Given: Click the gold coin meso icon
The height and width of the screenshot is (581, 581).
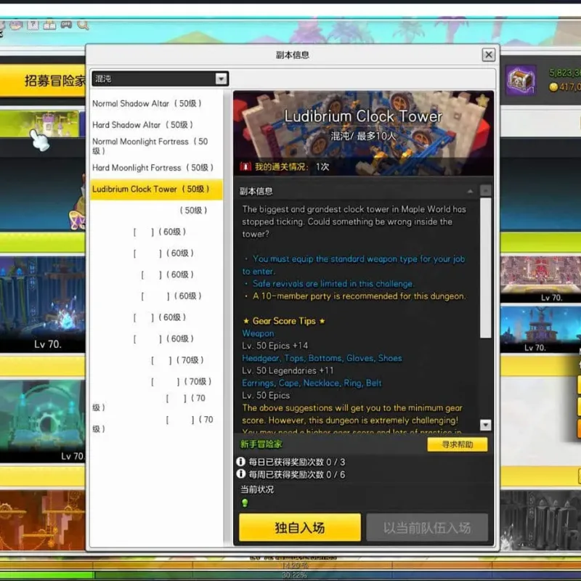Looking at the screenshot, I should pos(553,87).
